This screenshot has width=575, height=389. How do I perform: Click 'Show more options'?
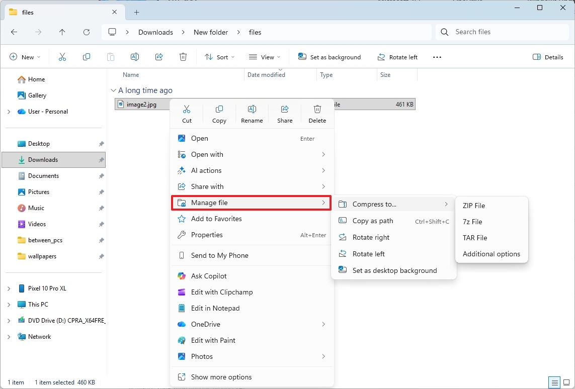pos(220,376)
